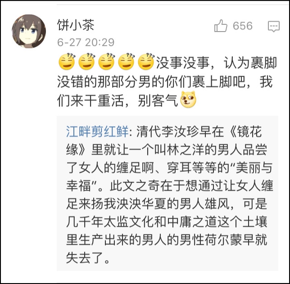Image resolution: width=290 pixels, height=284 pixels.
Task: Visit 江畔剪红鲜's profile from quoted reply
Action: coord(97,132)
